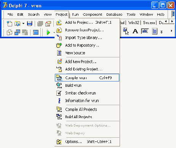Open the Help menu
This screenshot has height=148, width=176.
(161, 15)
